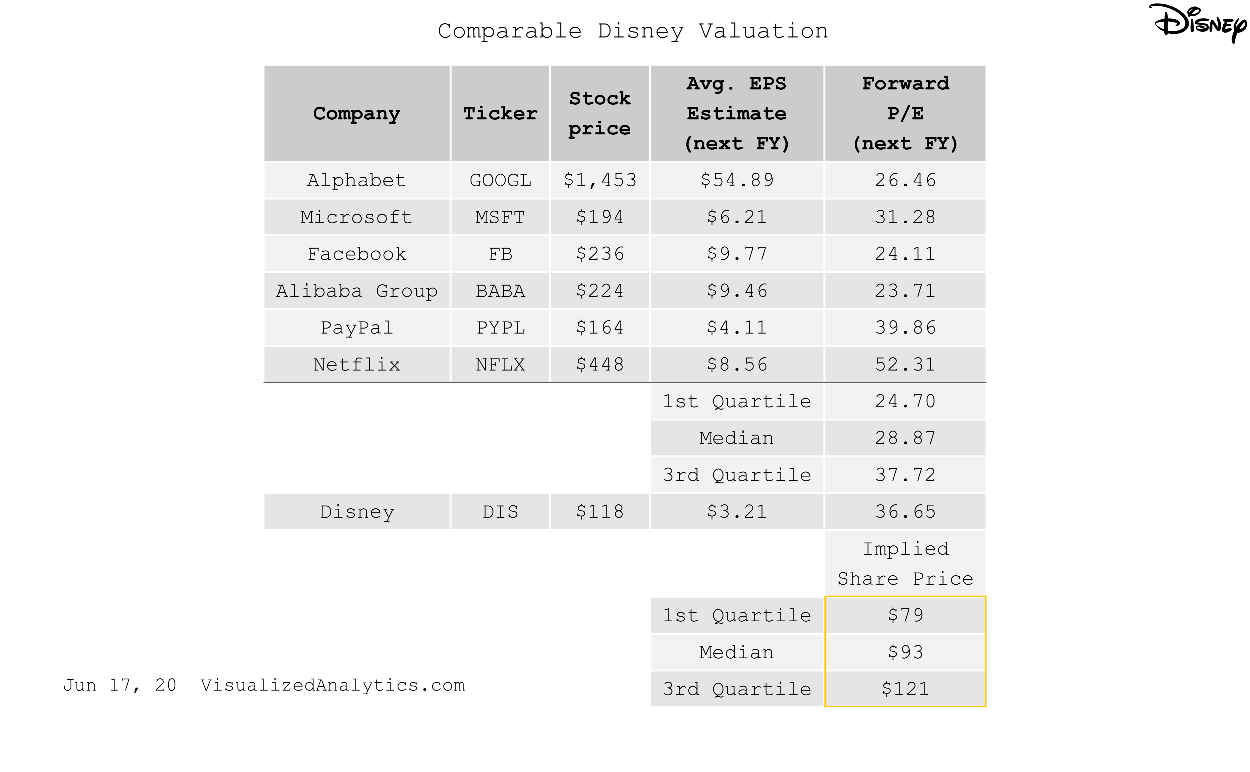Select the Forward P/E column header
1250x772 pixels.
click(905, 113)
